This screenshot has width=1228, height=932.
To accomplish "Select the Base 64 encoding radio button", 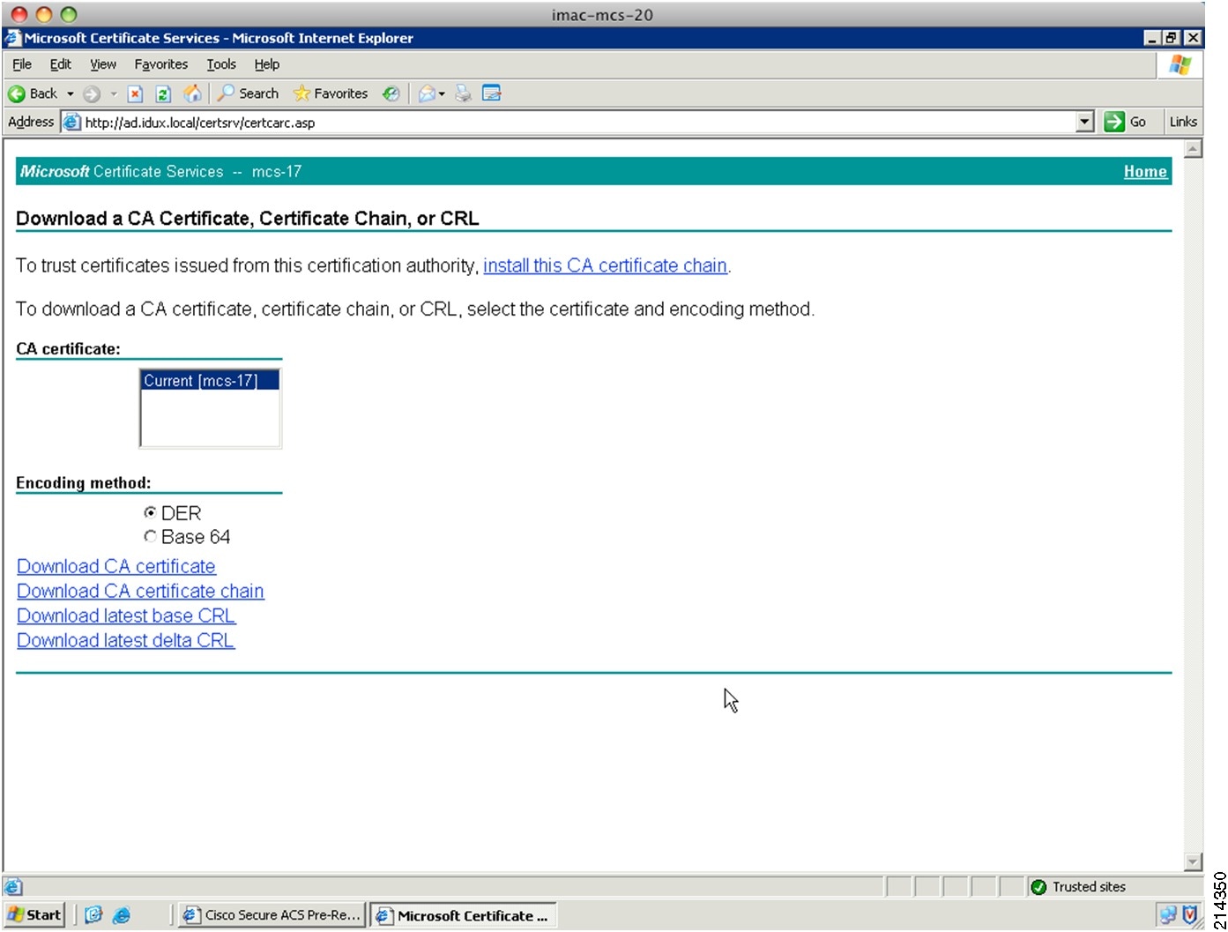I will coord(150,536).
